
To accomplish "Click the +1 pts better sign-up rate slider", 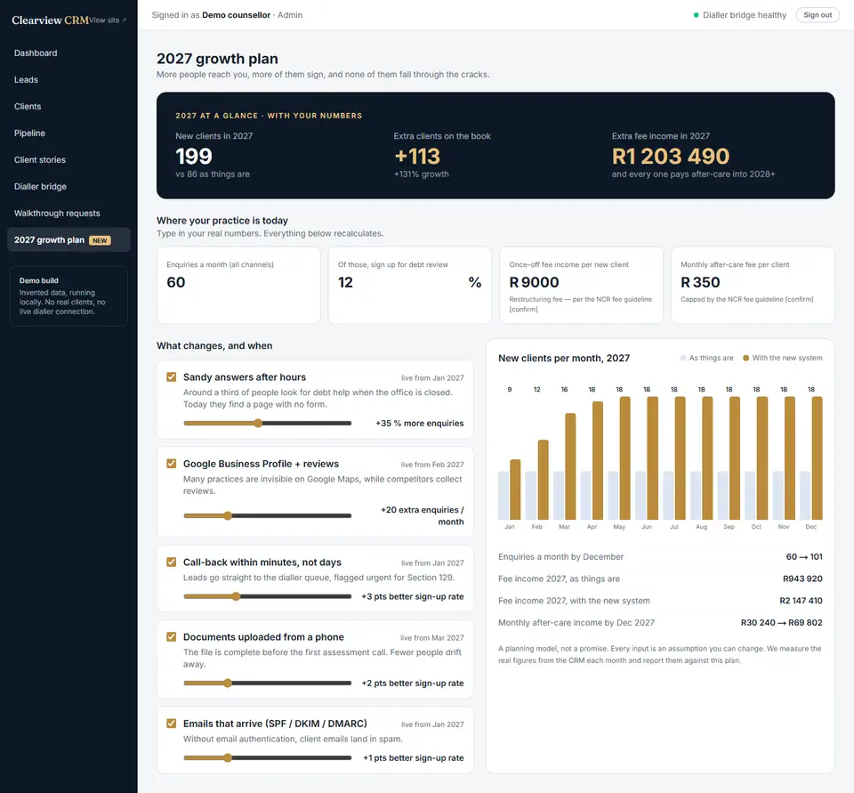I will pyautogui.click(x=268, y=757).
